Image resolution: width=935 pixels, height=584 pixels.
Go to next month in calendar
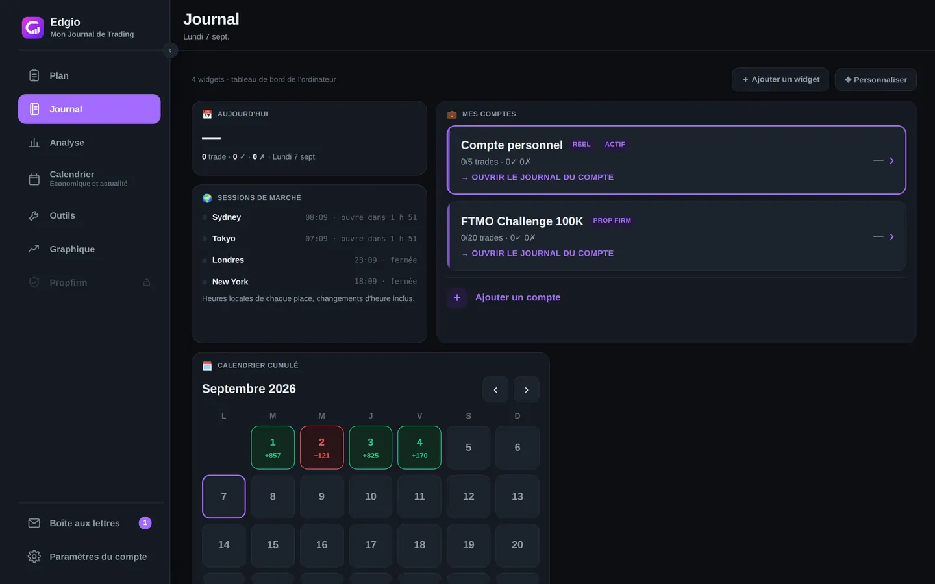click(527, 389)
